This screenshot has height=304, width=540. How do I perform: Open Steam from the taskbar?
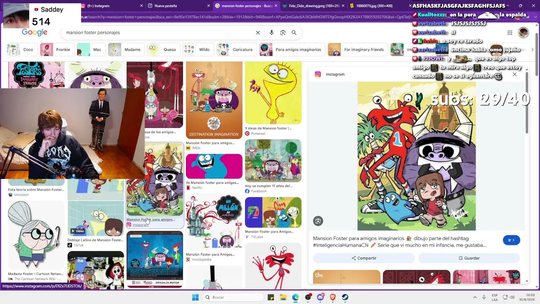click(345, 297)
